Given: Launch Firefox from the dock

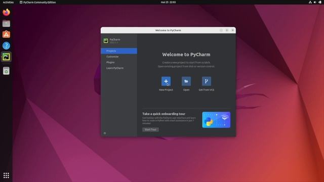Looking at the screenshot, I should click(6, 12).
